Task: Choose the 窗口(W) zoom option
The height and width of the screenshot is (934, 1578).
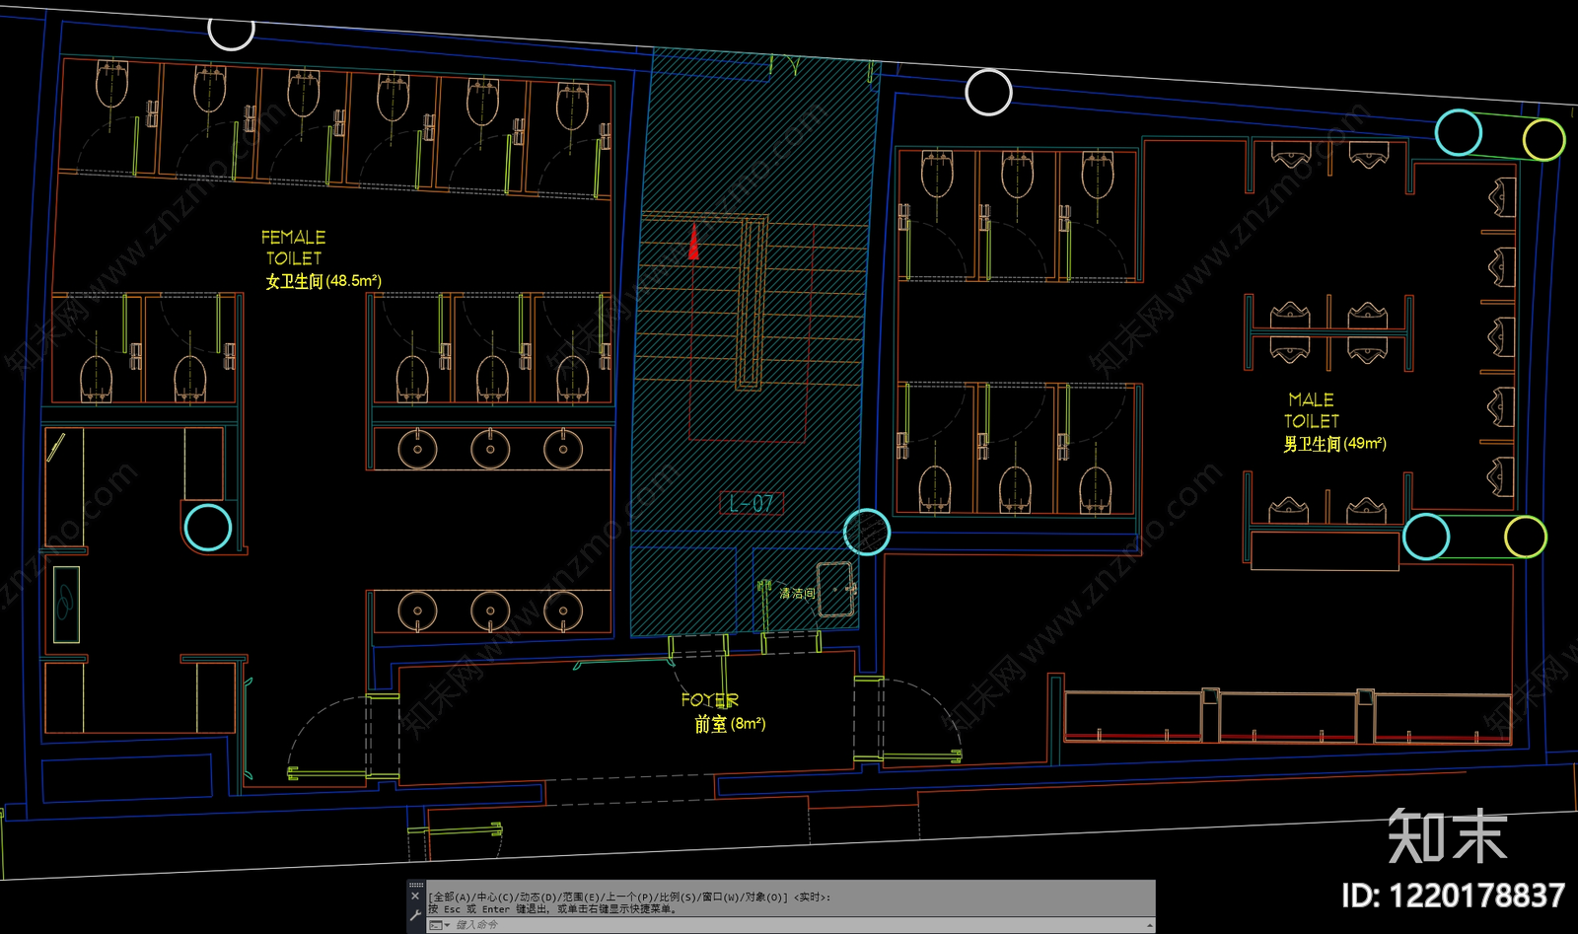Action: 721,897
